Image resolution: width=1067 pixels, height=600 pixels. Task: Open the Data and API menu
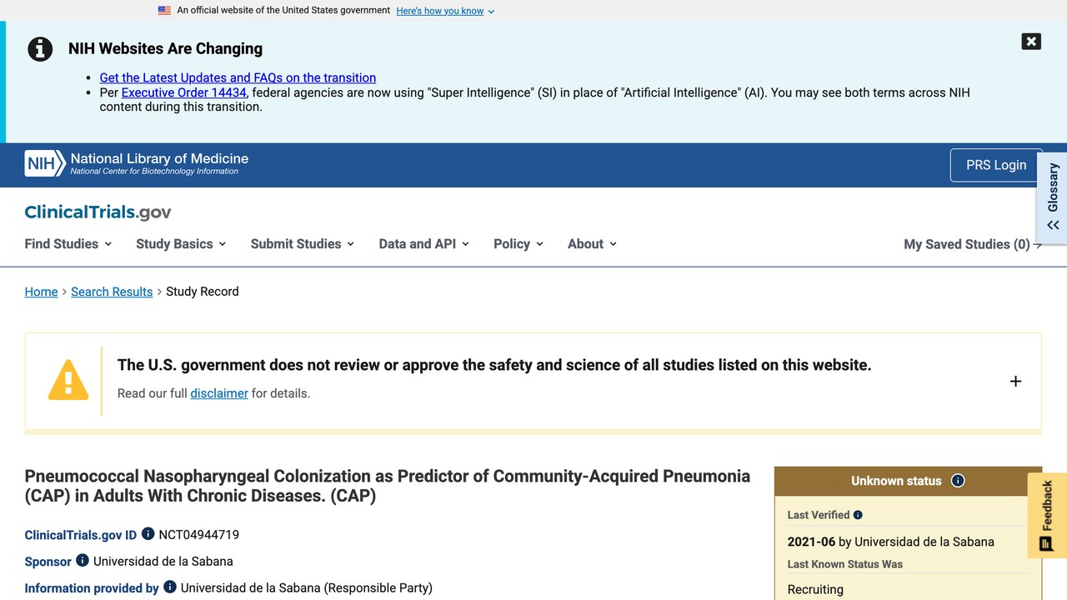(423, 244)
